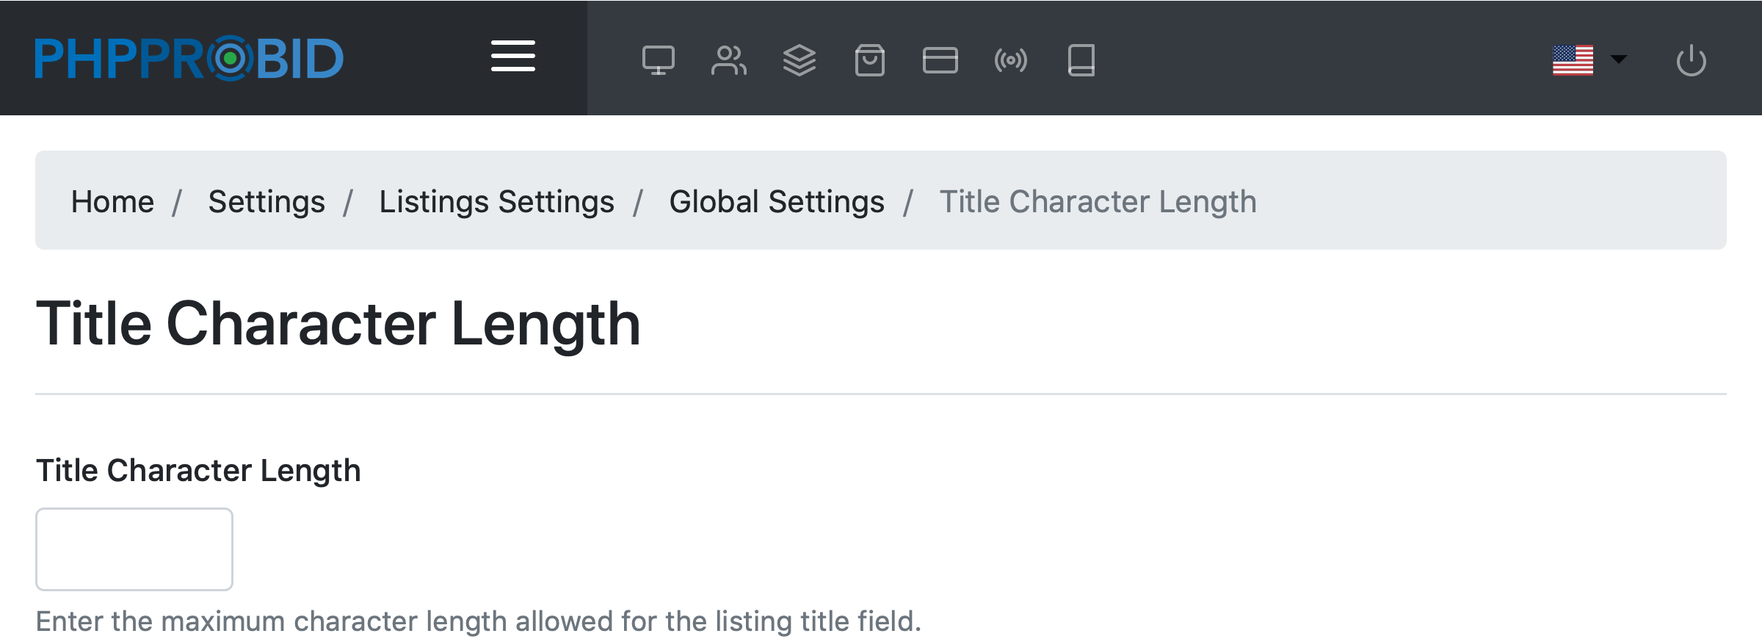Toggle the hamburger sidebar menu
The width and height of the screenshot is (1762, 639).
point(512,57)
